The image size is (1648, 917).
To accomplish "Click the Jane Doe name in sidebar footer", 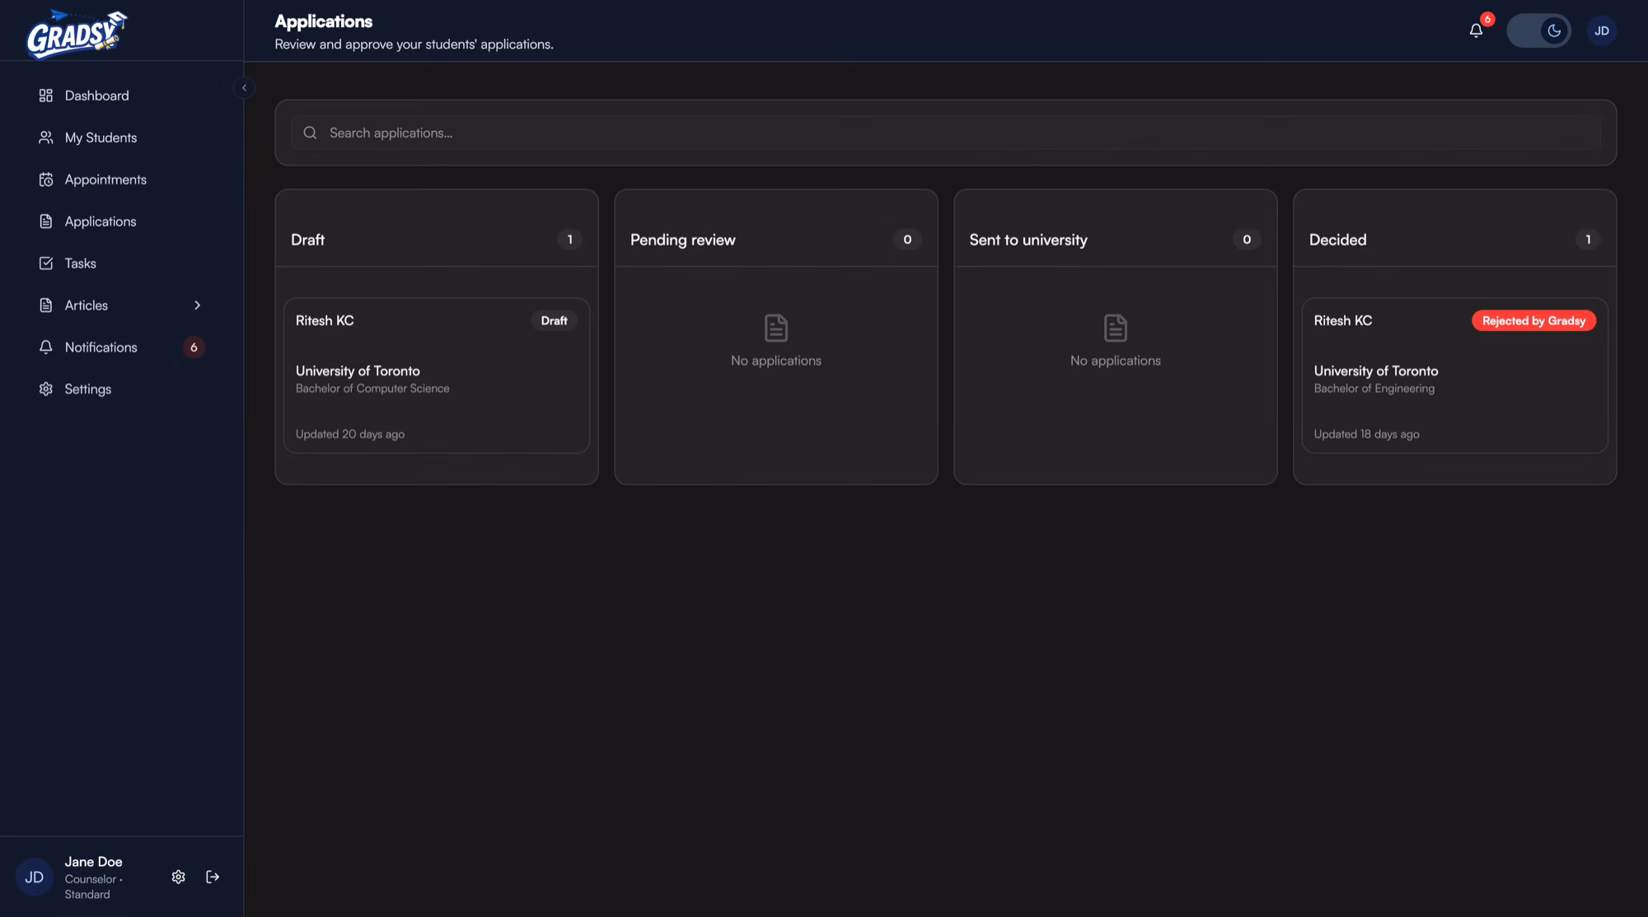I will point(93,862).
